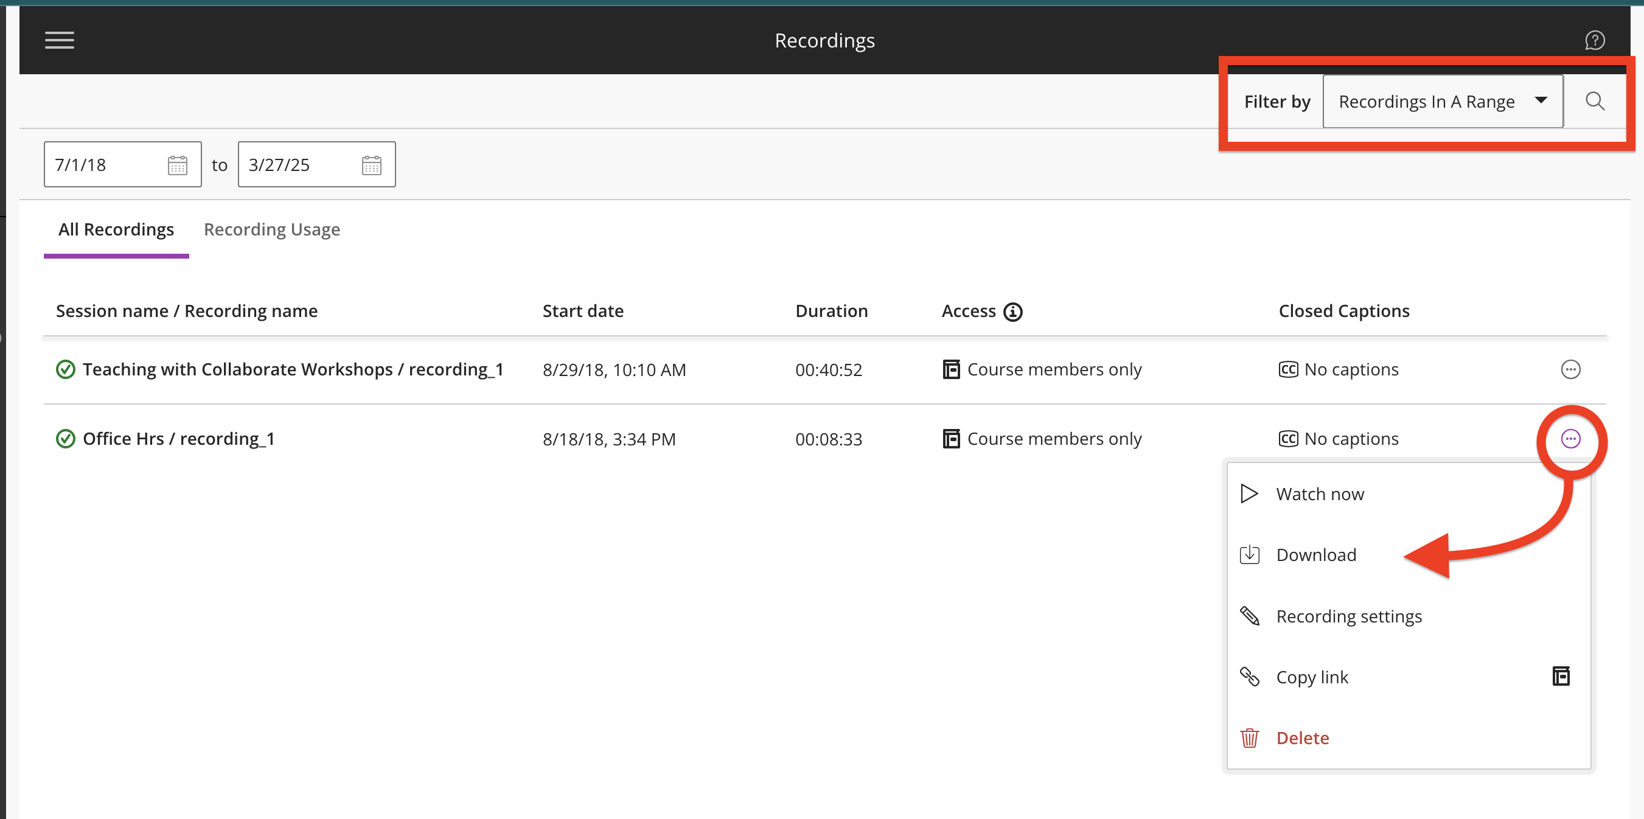Screen dimensions: 1644x819
Task: Open the Recordings In A Range dropdown
Action: click(x=1443, y=101)
